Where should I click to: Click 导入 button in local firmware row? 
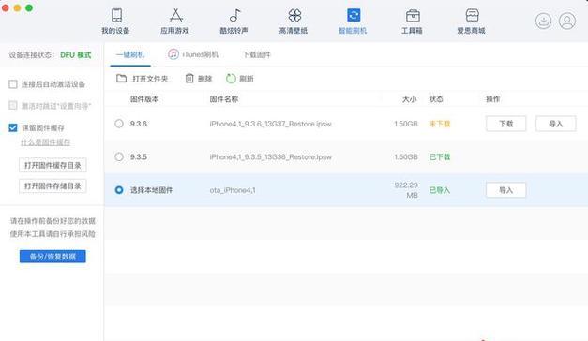505,190
